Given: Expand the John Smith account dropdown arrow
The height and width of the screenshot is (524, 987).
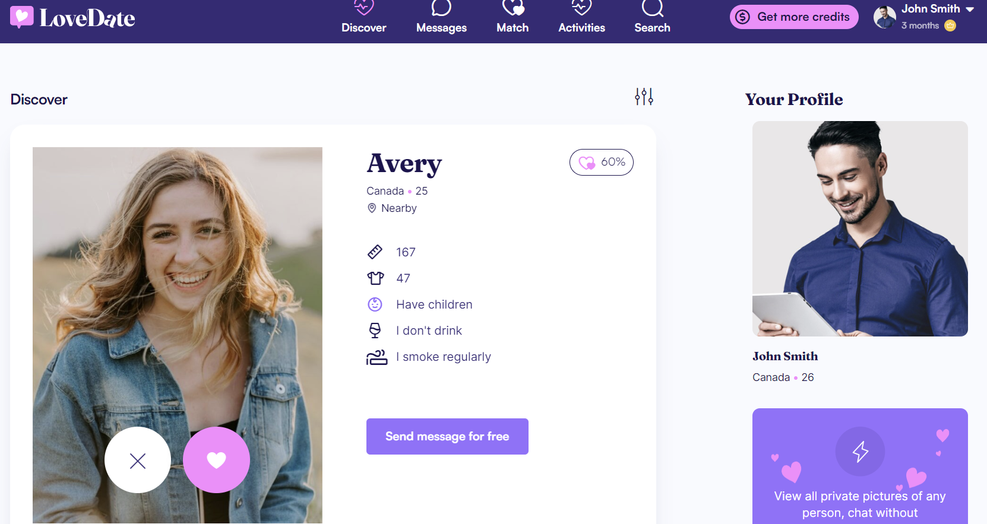Looking at the screenshot, I should (x=970, y=9).
